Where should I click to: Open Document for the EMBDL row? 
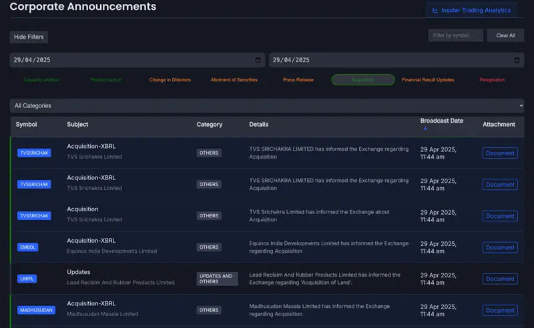coord(500,247)
